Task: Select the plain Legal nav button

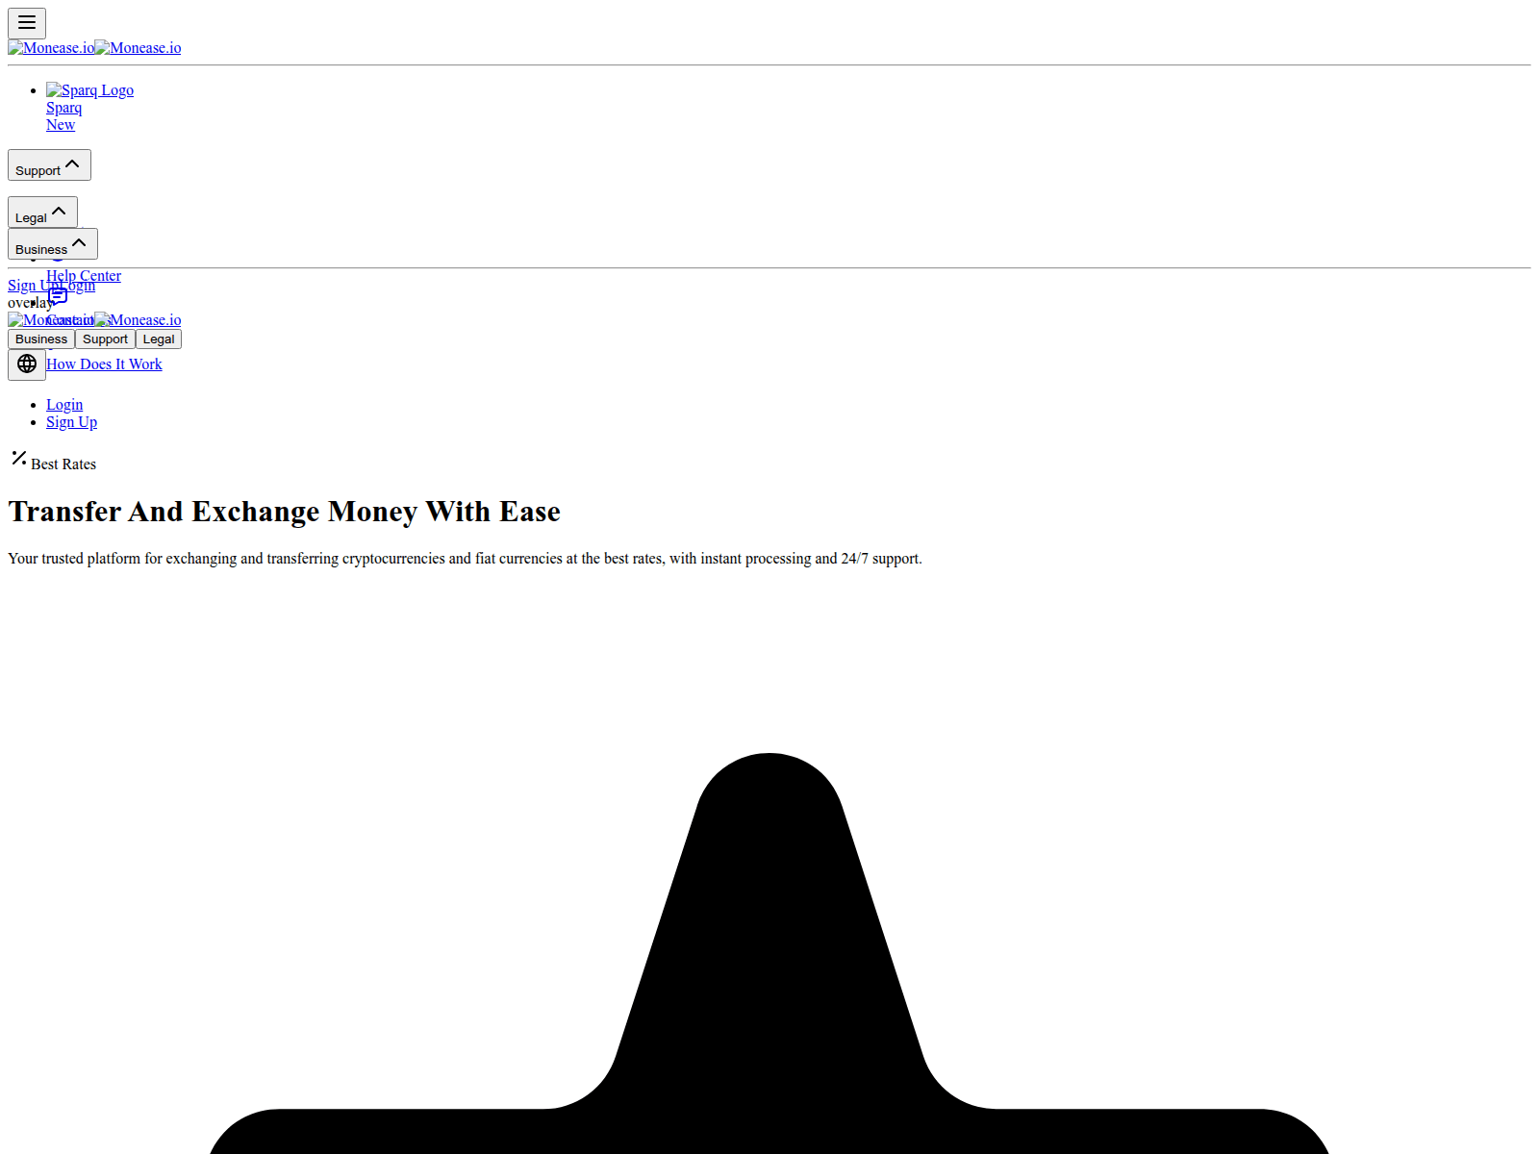Action: point(159,339)
